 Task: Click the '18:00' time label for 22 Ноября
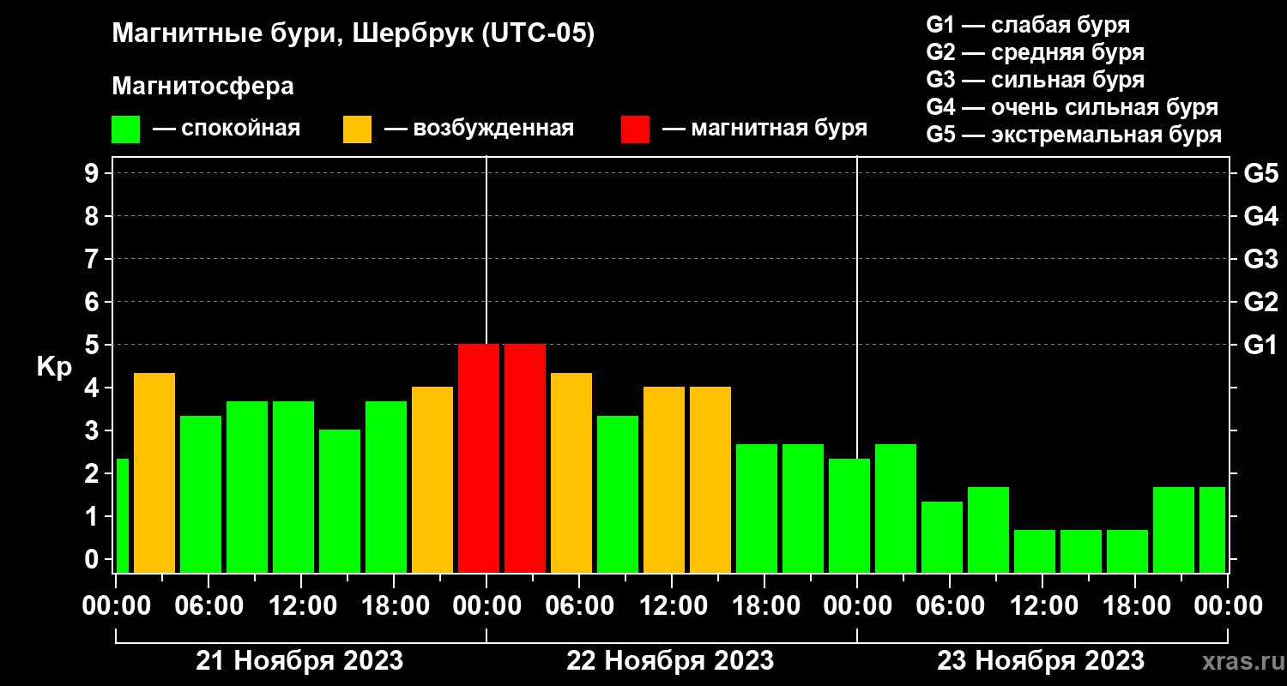[x=764, y=605]
